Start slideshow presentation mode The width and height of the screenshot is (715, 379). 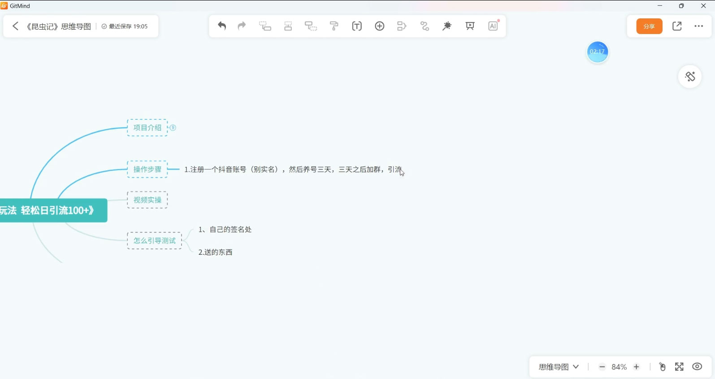pos(470,26)
